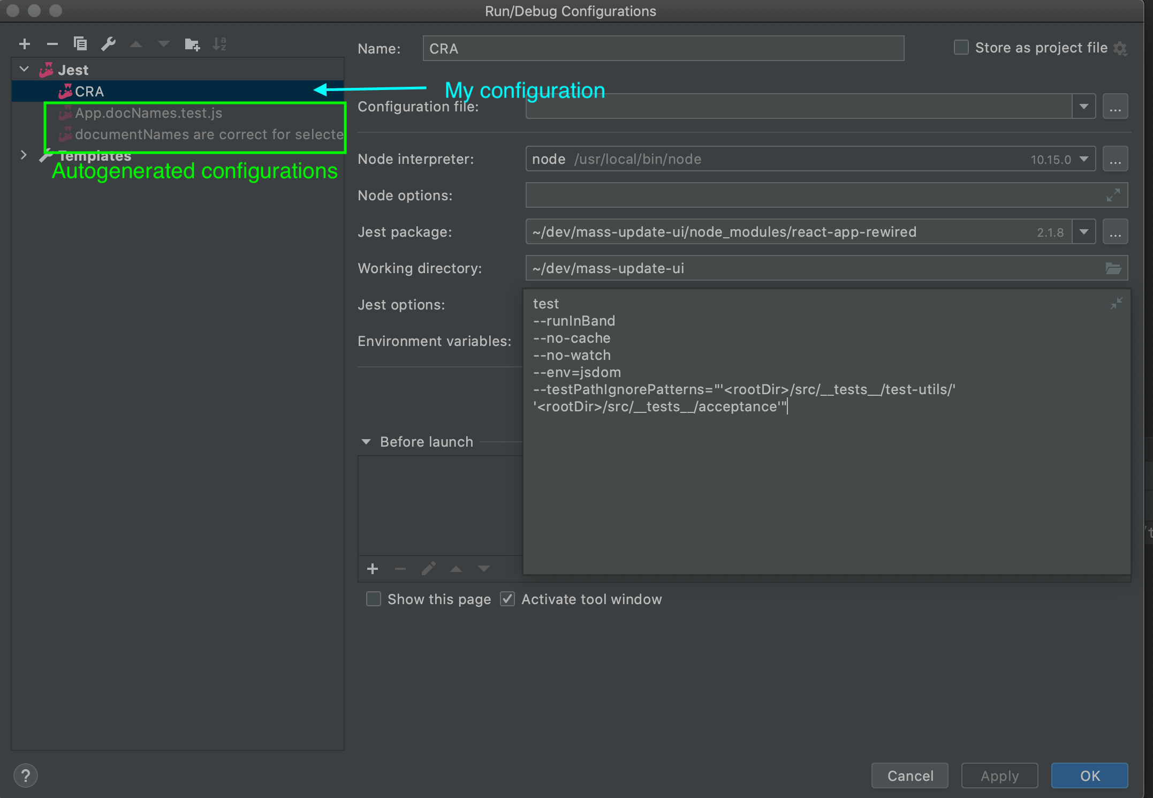
Task: Remove the selected configuration
Action: pos(52,44)
